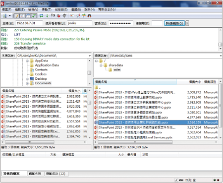Sort remote list by 檔案類型 column header
Screen dimensions: 223x183
tap(210, 82)
